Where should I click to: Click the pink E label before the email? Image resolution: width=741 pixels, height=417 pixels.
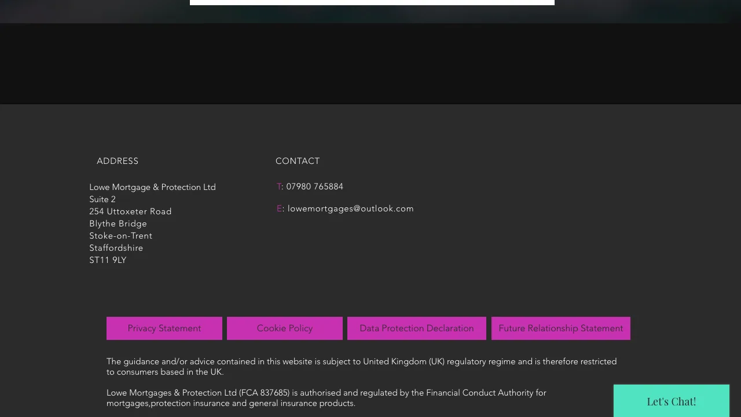click(279, 209)
